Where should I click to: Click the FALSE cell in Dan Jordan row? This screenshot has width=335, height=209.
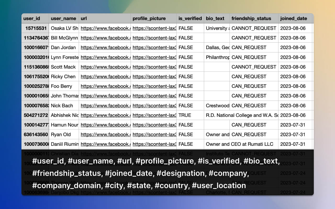click(190, 48)
